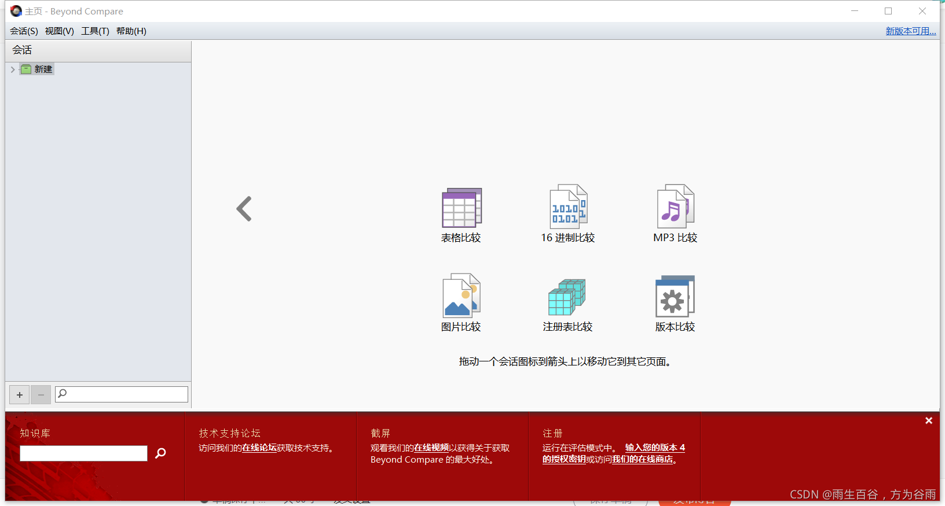Click the green 新建 folder icon
This screenshot has width=945, height=506.
point(26,69)
